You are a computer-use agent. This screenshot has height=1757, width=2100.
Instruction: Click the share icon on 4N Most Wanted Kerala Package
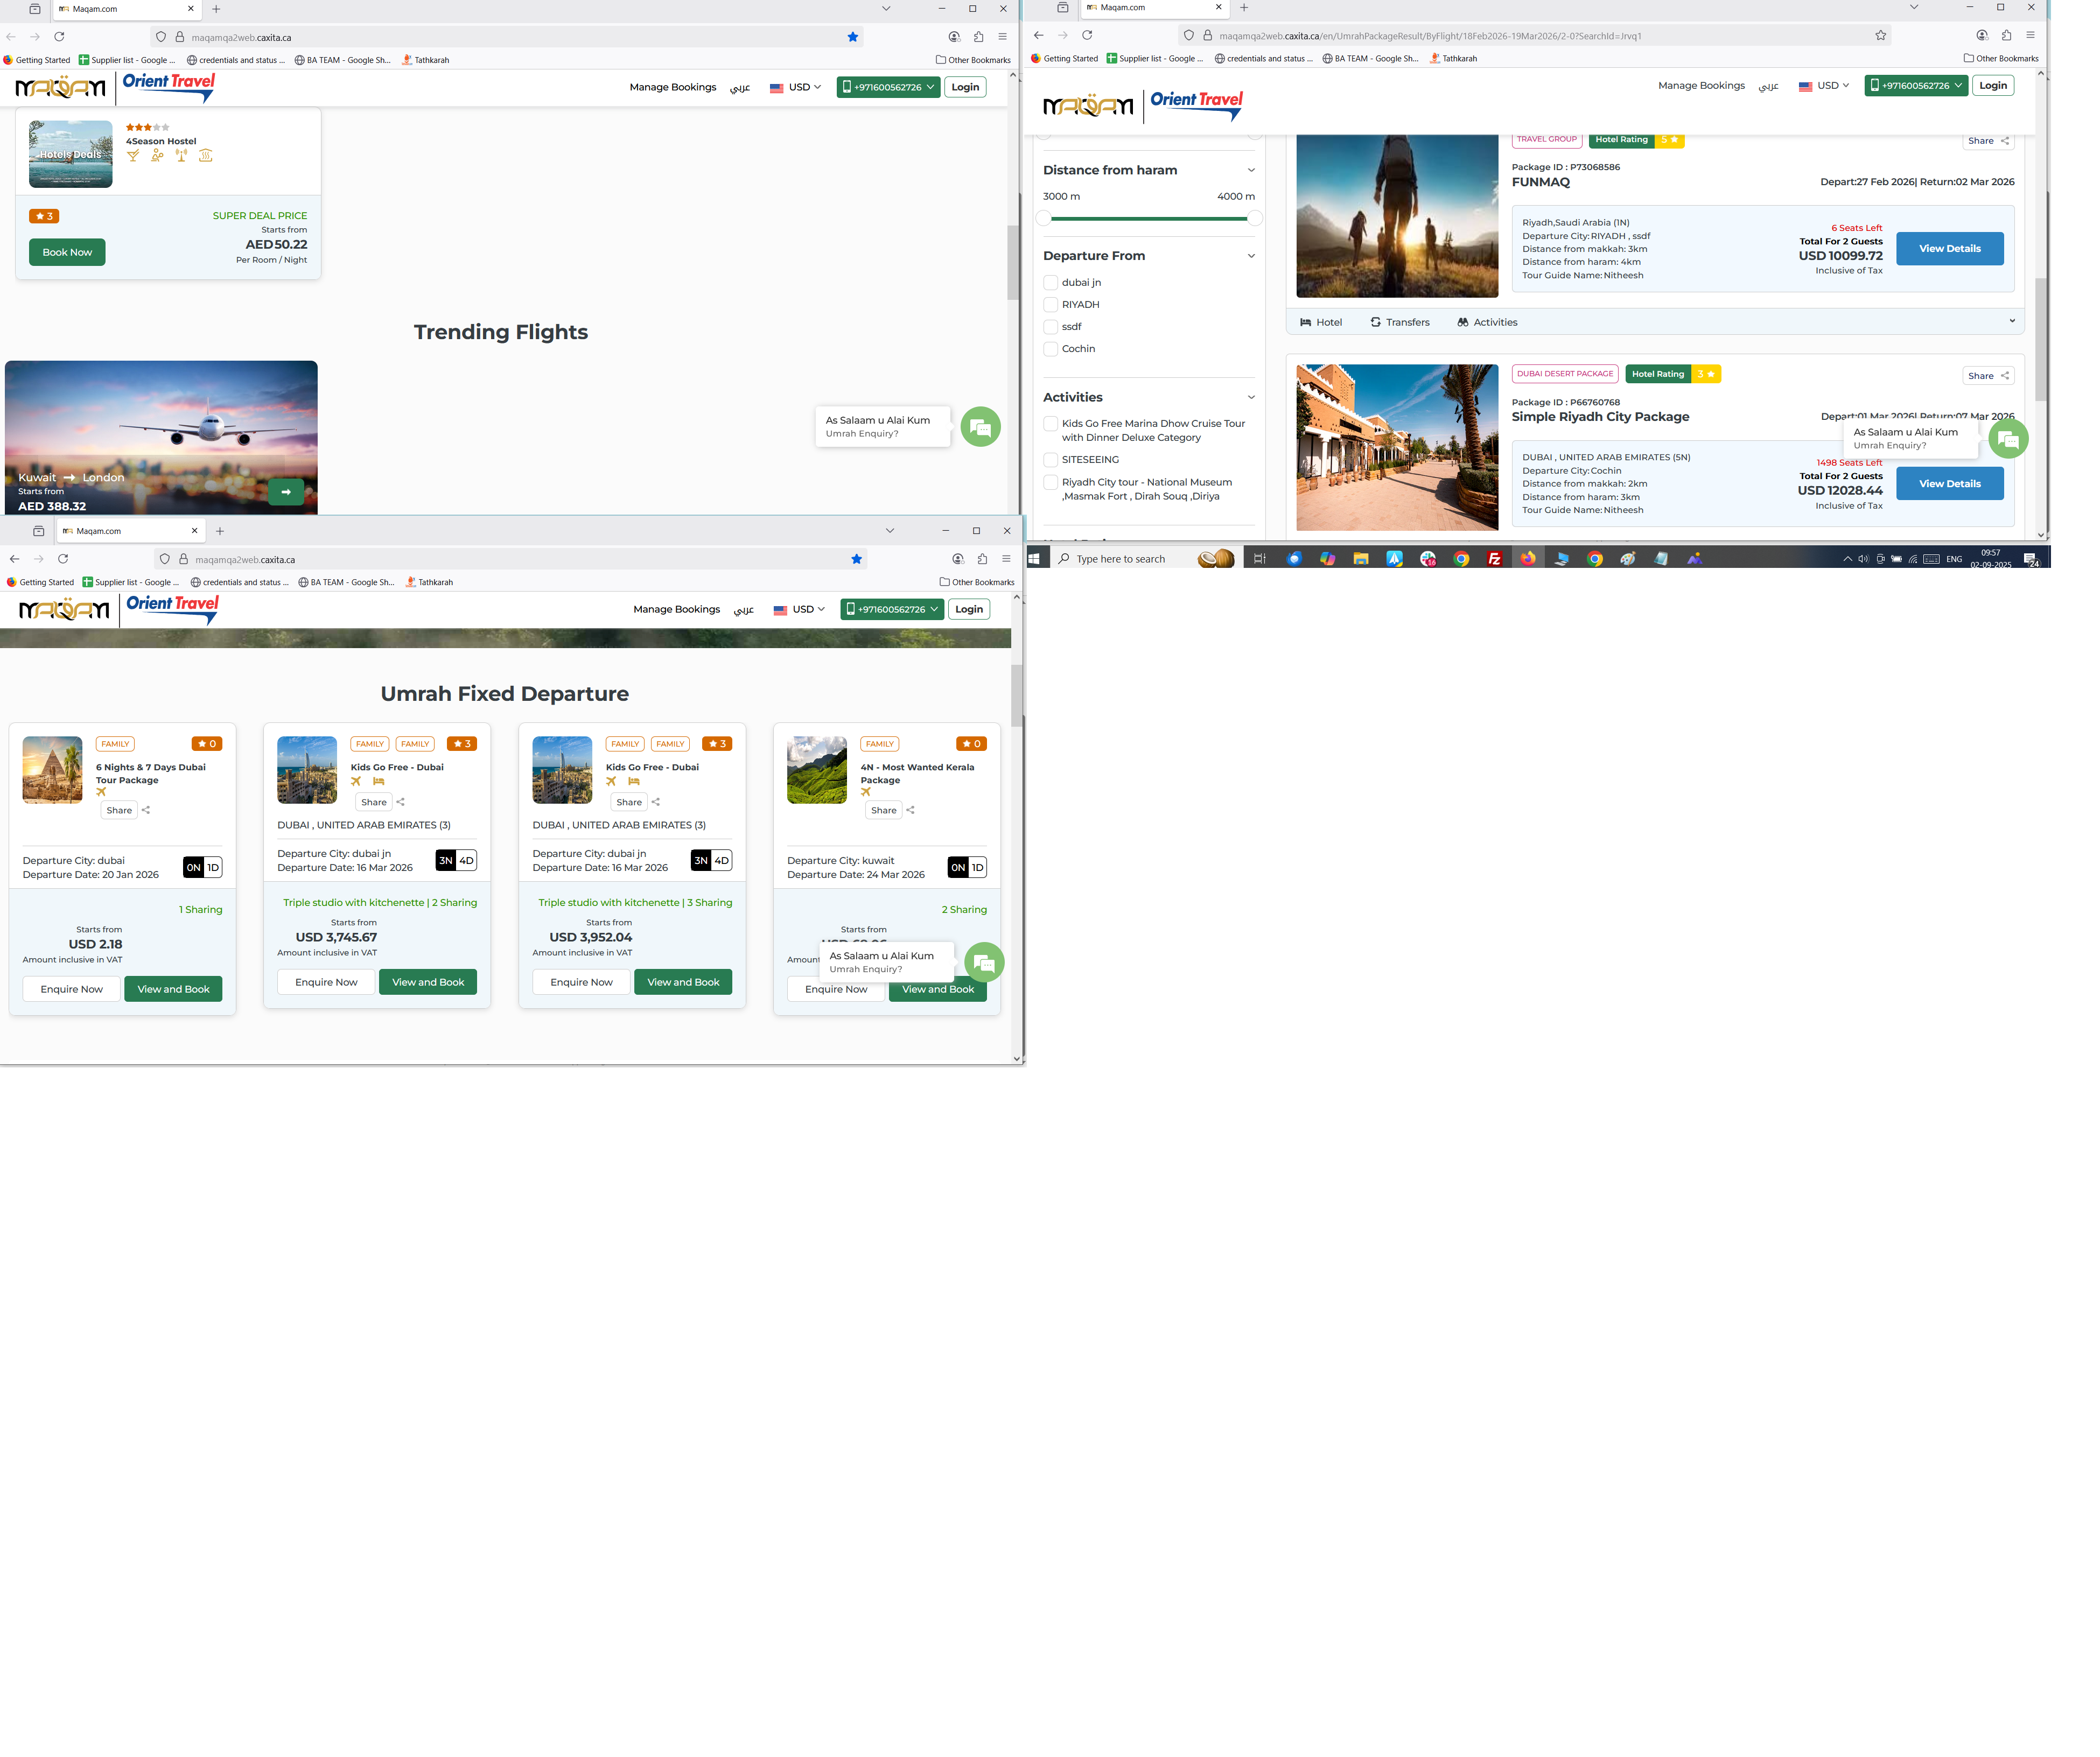(x=910, y=811)
